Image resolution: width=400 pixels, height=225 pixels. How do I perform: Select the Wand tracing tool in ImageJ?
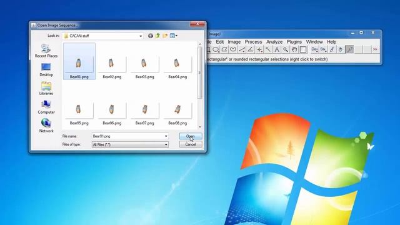(268, 49)
